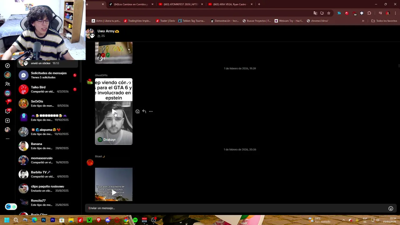Open taskbar search magnifier

pyautogui.click(x=16, y=220)
